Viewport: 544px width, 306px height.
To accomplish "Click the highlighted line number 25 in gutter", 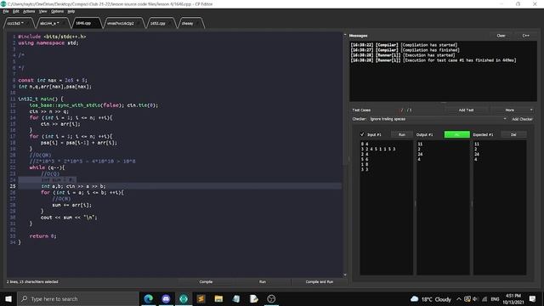I will pos(13,186).
